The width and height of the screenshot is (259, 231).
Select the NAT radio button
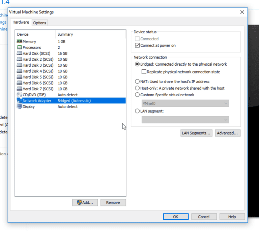[x=137, y=81]
